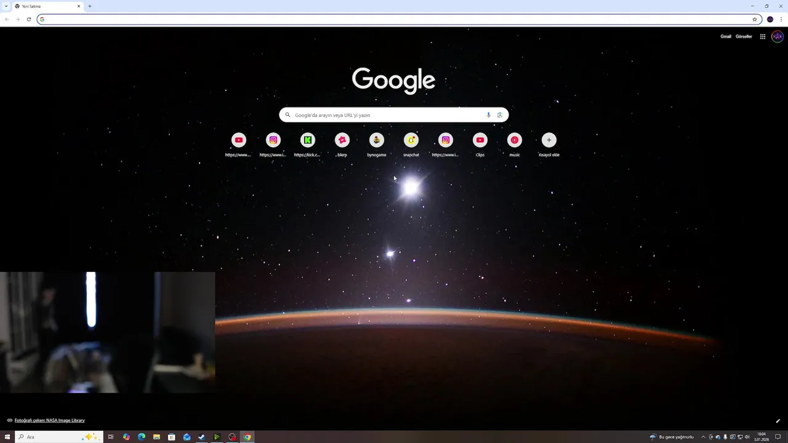Open the green arrow app in taskbar
The width and height of the screenshot is (788, 443).
[x=217, y=437]
